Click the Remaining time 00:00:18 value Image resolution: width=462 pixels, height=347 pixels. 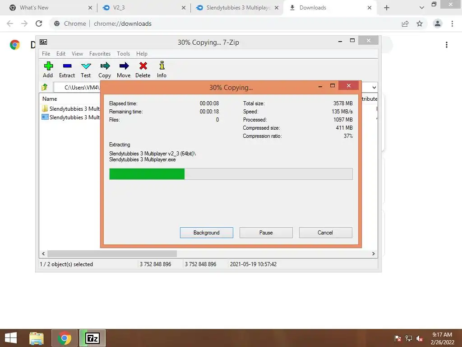[x=209, y=112]
